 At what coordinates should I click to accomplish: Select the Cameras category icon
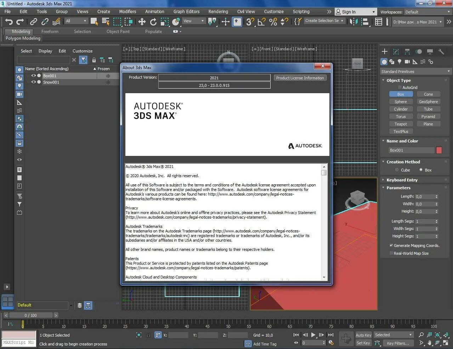(x=407, y=62)
